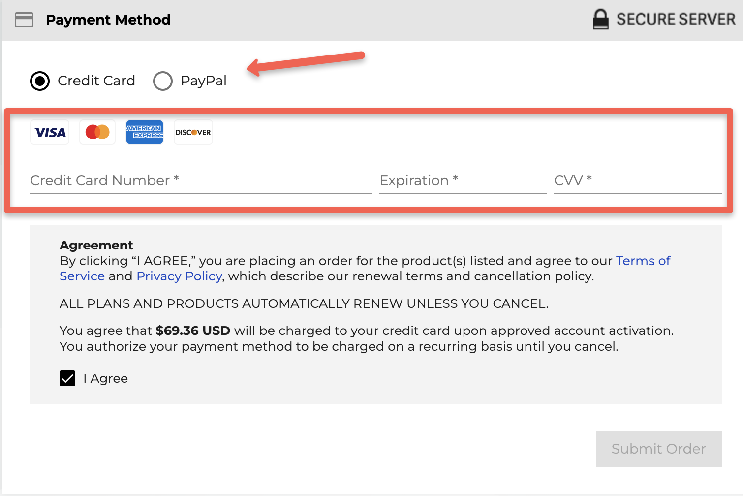Select the Credit Card payment option
The height and width of the screenshot is (496, 743).
pos(39,81)
